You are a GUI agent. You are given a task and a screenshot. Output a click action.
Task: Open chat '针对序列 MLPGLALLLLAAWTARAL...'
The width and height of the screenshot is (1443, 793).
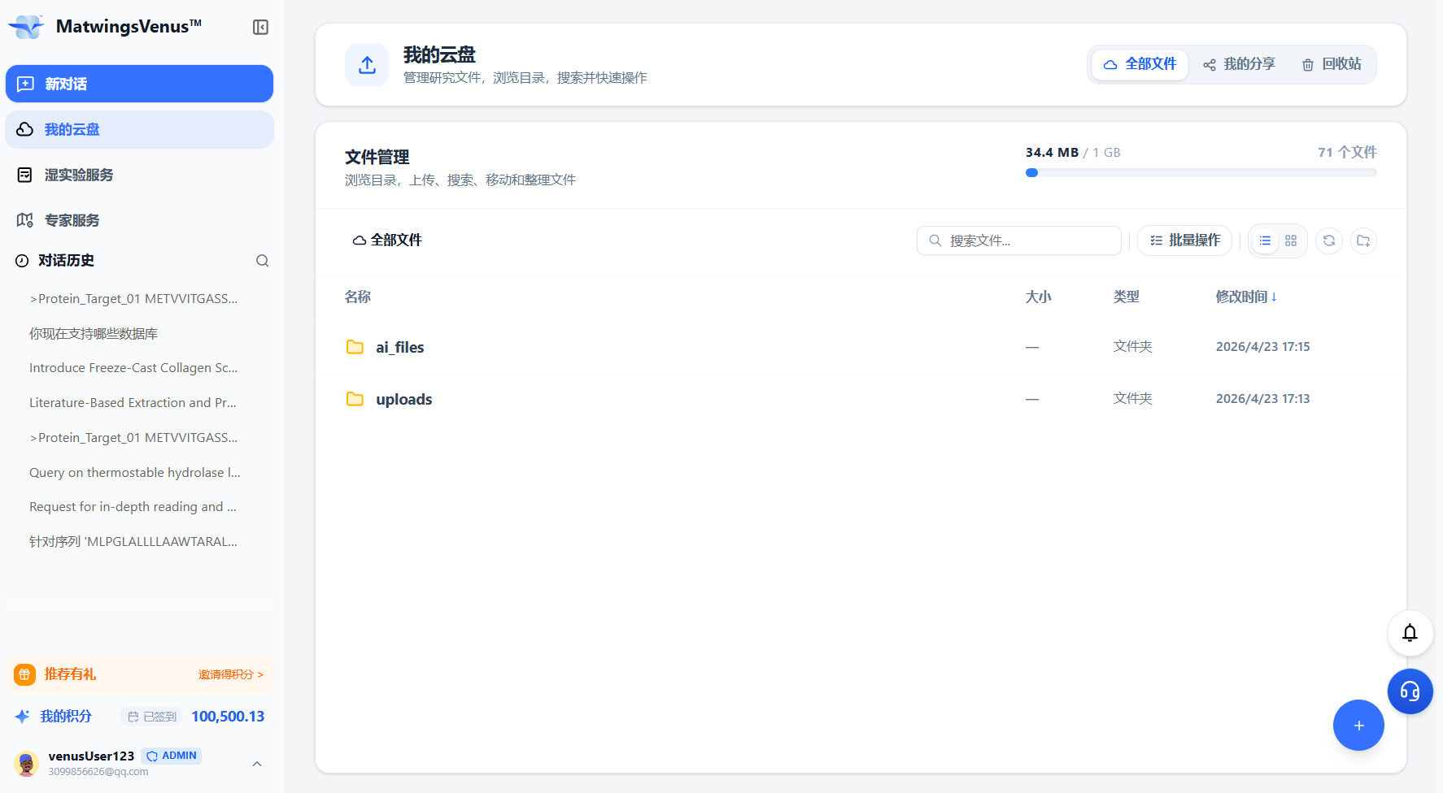[x=133, y=542]
